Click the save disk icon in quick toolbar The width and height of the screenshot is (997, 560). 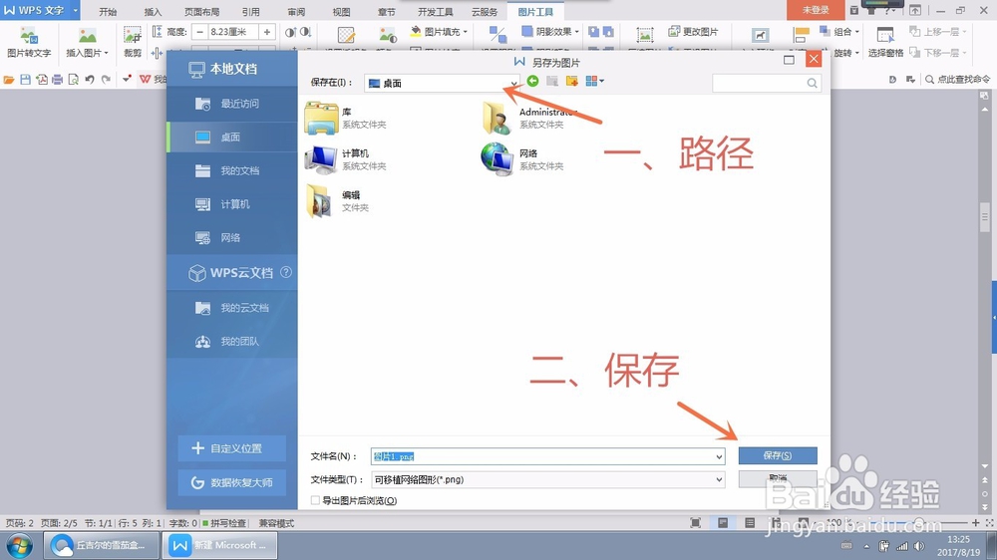coord(26,80)
